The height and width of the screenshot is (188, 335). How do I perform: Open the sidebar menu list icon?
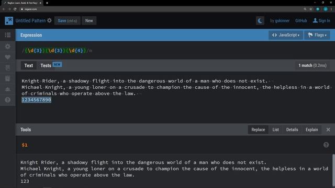[8, 35]
